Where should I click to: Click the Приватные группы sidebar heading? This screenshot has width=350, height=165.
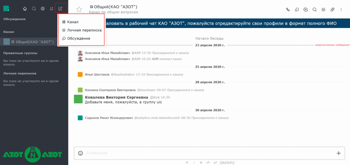[20, 53]
